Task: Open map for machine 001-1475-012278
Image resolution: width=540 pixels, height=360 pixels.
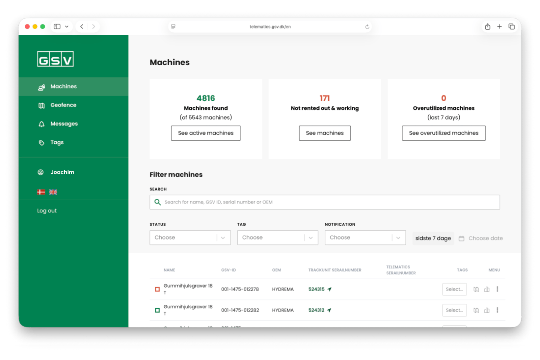Action: [476, 289]
